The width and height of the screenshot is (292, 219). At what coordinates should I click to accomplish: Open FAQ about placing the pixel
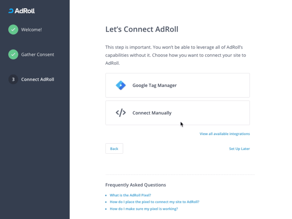point(154,202)
